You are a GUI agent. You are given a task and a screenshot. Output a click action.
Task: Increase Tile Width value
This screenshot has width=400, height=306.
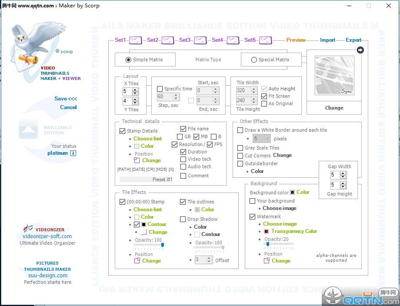pos(253,89)
